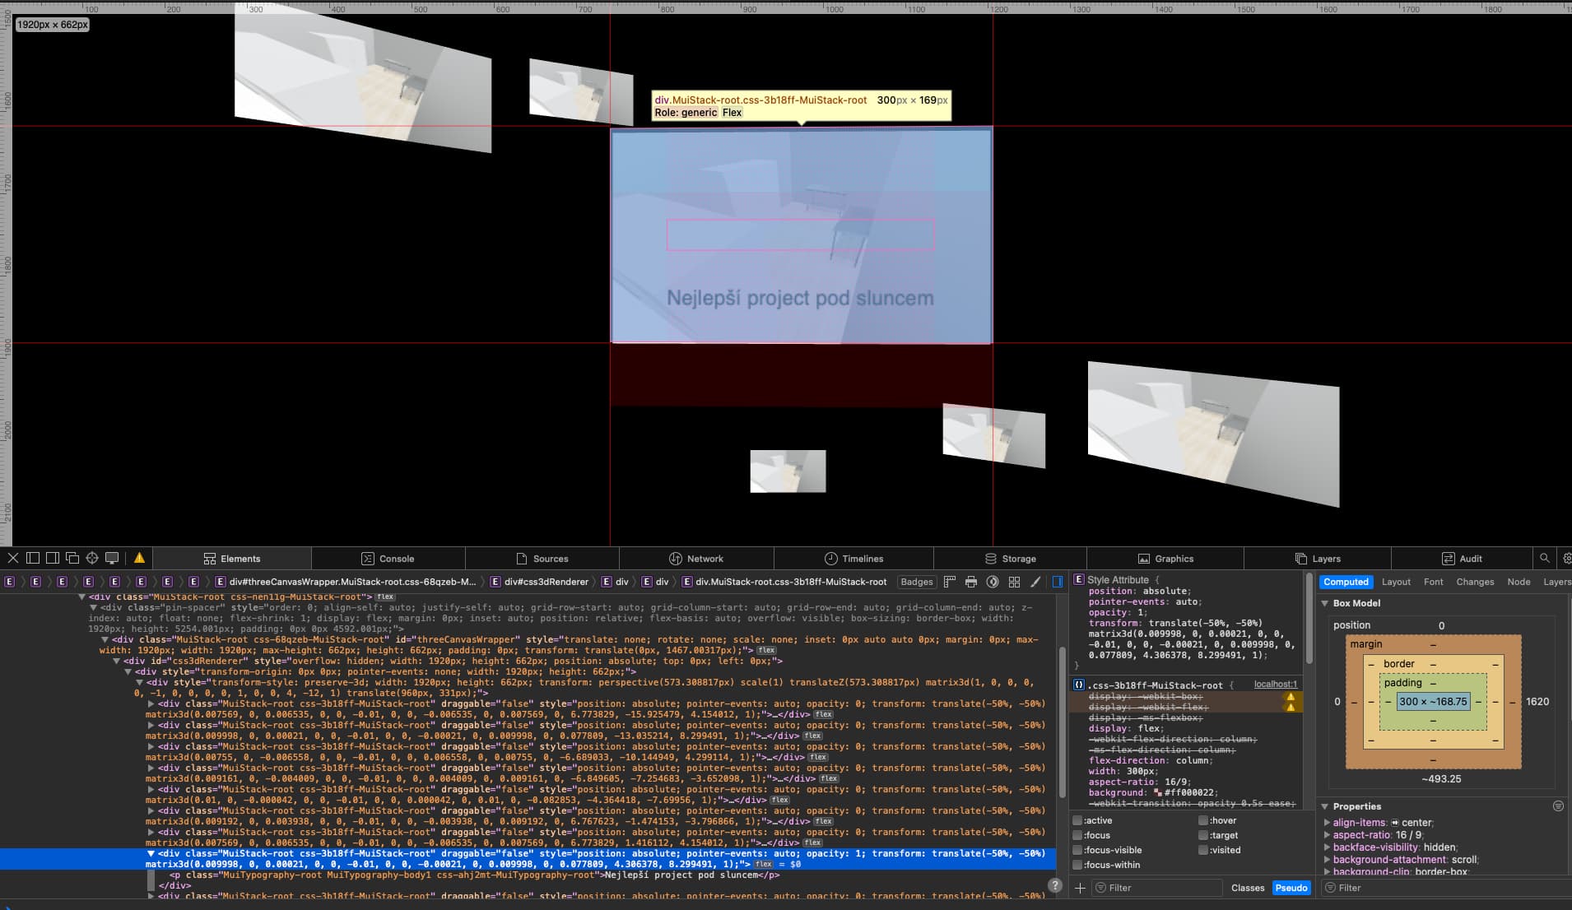
Task: Click the #ff000022 background color swatch
Action: [x=1159, y=792]
